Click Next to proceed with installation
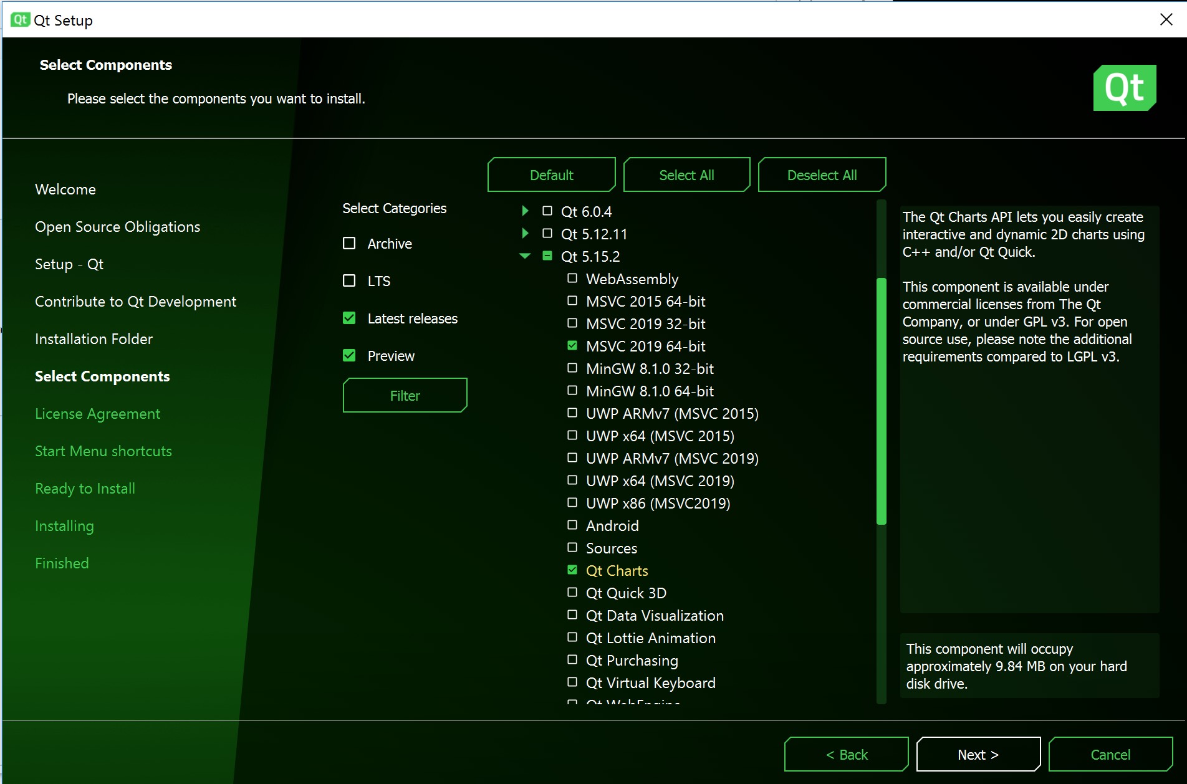 [x=978, y=754]
